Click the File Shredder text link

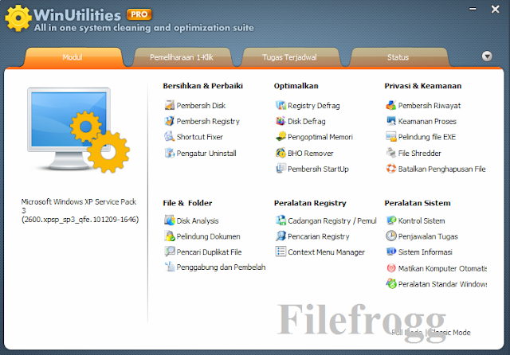[x=420, y=154]
